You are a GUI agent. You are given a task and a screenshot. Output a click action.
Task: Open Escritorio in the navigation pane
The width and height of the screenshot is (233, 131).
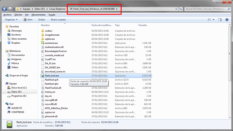16,35
